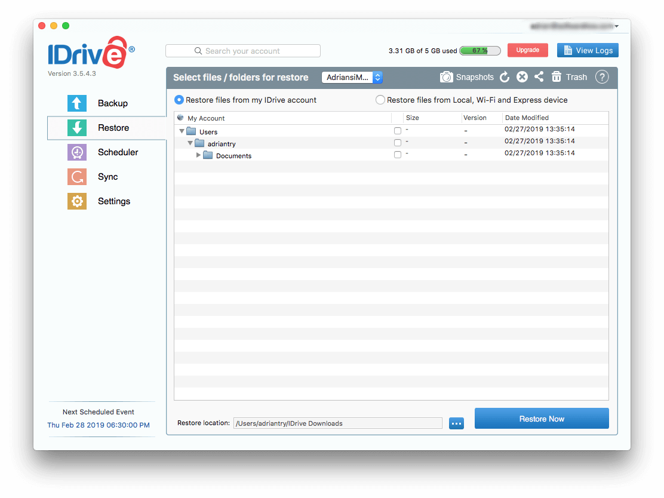Viewport: 664px width, 498px height.
Task: Click the circled X icon in the toolbar
Action: (522, 77)
